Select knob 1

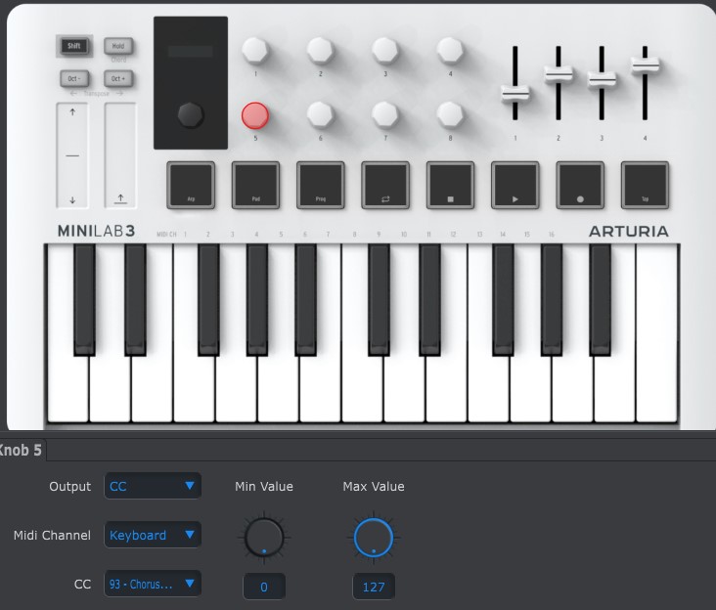(254, 50)
